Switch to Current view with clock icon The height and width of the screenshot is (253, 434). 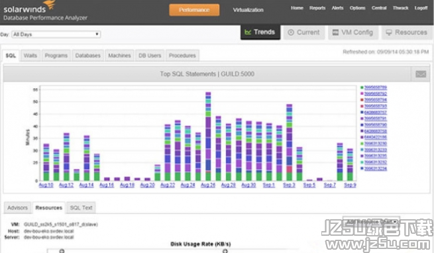coord(304,32)
